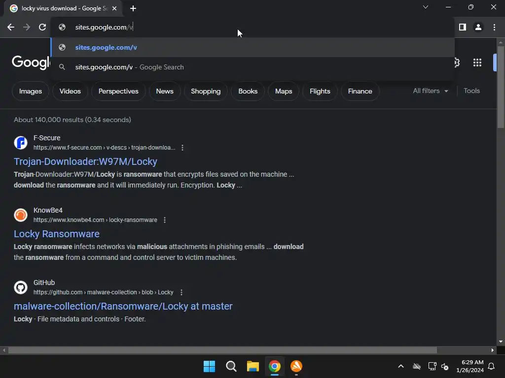This screenshot has height=378, width=505.
Task: Click OneDrive cloud tray icon
Action: (x=417, y=366)
